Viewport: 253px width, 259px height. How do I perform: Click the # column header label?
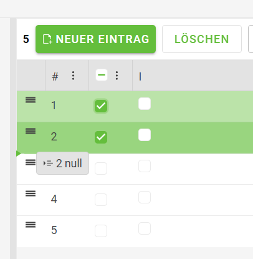pos(55,76)
